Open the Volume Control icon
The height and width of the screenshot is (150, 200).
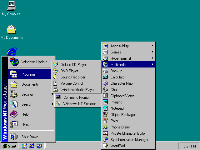55,83
